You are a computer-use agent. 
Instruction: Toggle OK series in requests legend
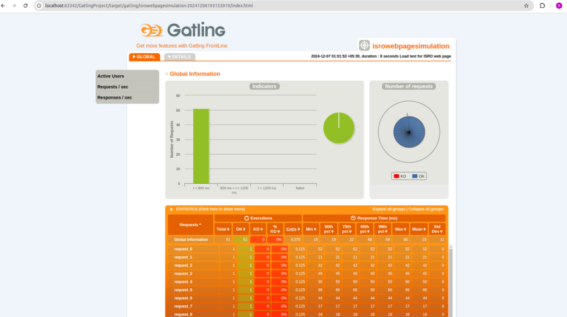pyautogui.click(x=419, y=176)
